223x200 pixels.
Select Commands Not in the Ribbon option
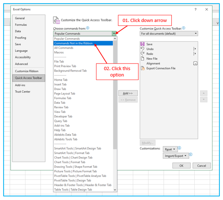click(x=83, y=43)
